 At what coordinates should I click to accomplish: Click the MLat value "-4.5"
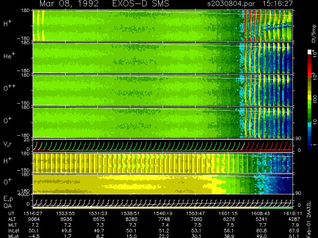pyautogui.click(x=34, y=236)
